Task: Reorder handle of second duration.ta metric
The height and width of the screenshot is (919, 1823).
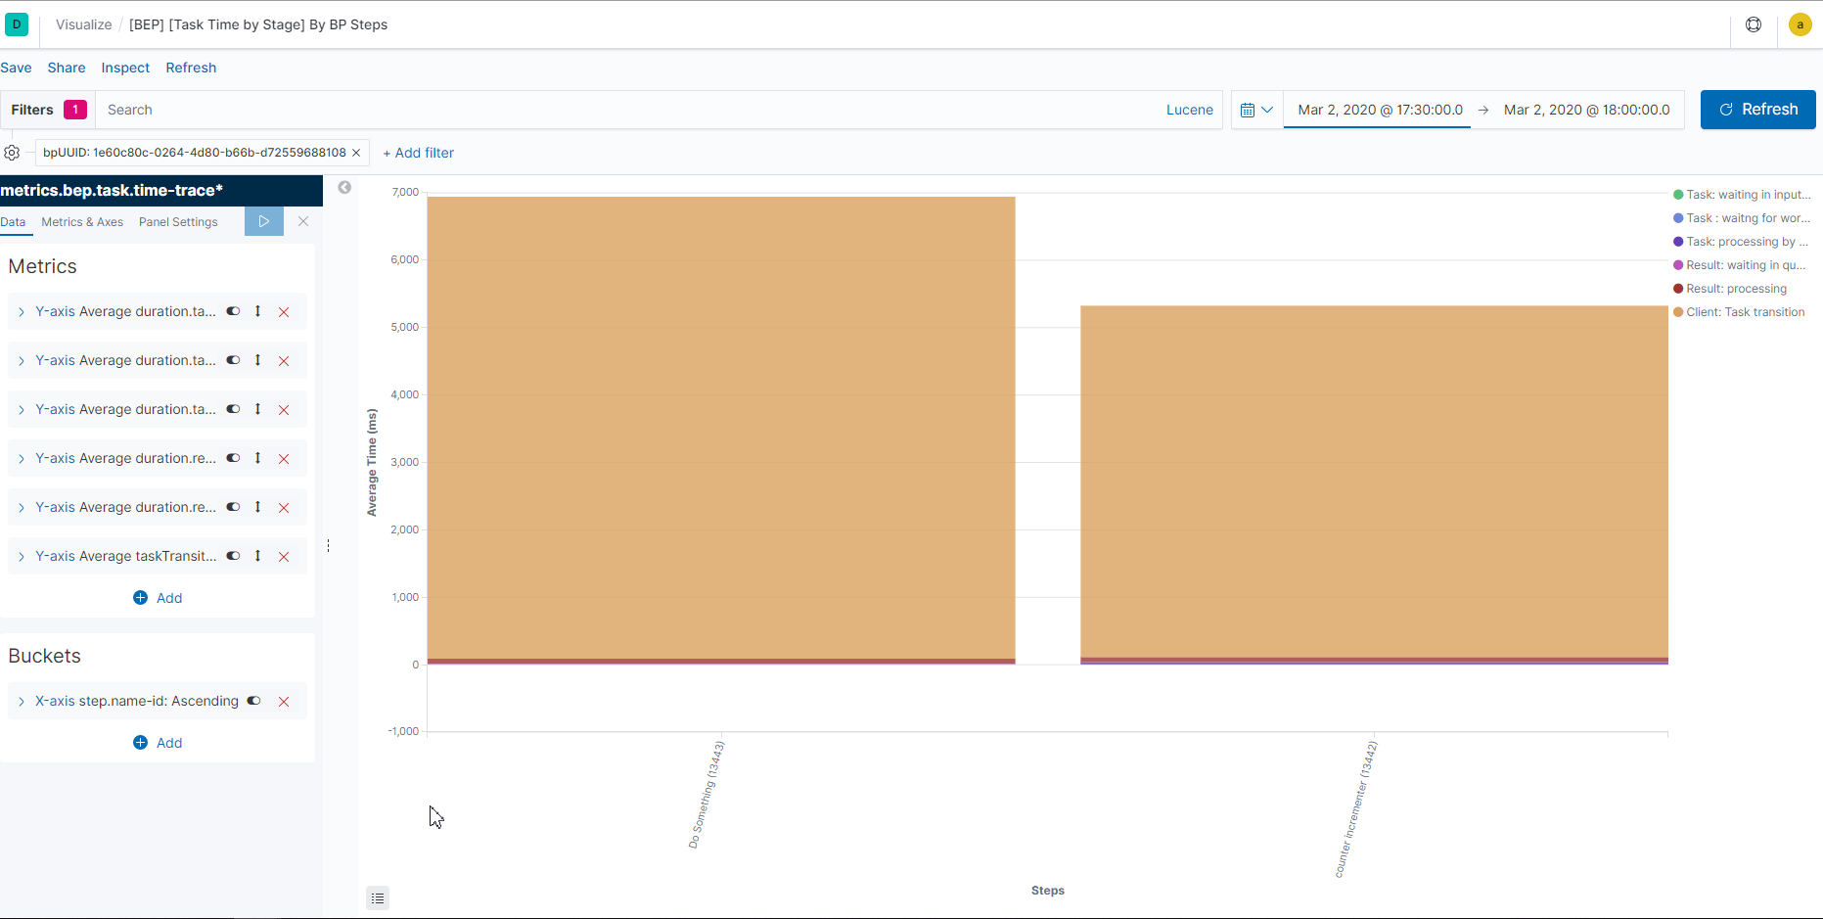Action: pyautogui.click(x=258, y=360)
